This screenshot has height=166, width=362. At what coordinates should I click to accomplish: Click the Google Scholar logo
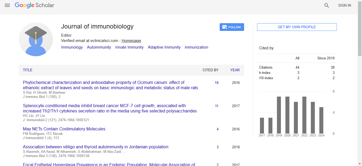pos(34,5)
